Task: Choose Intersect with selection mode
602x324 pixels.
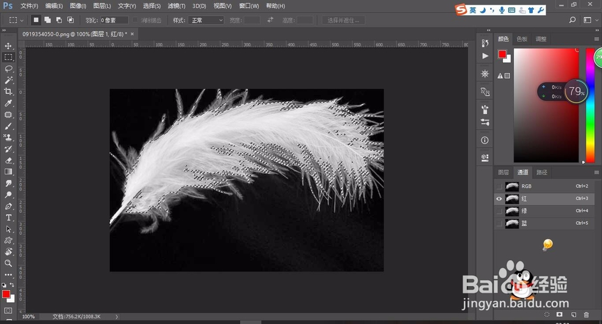Action: (70, 20)
